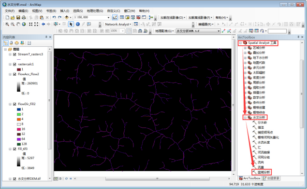Open the map scale 1:150,000 dropdown
This screenshot has width=307, height=189.
tap(108, 17)
